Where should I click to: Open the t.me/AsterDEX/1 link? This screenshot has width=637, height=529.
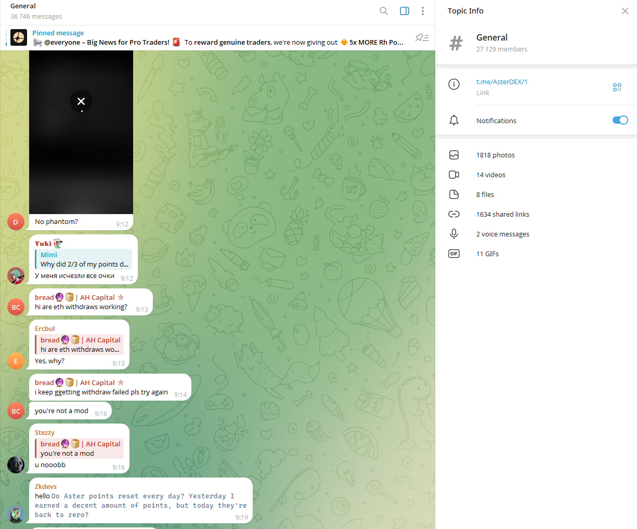point(502,82)
